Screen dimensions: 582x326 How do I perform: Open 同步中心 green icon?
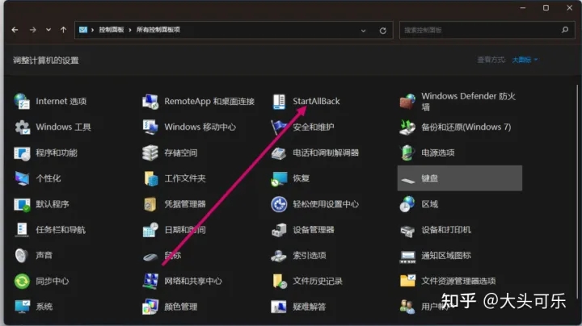pos(22,281)
